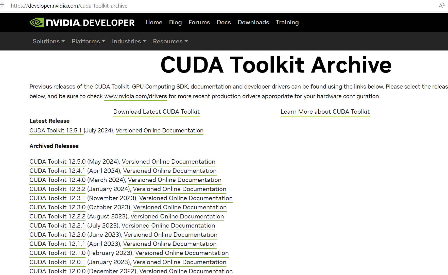Open documentation for 12.1.1 April 2023
The height and width of the screenshot is (275, 448).
click(170, 244)
